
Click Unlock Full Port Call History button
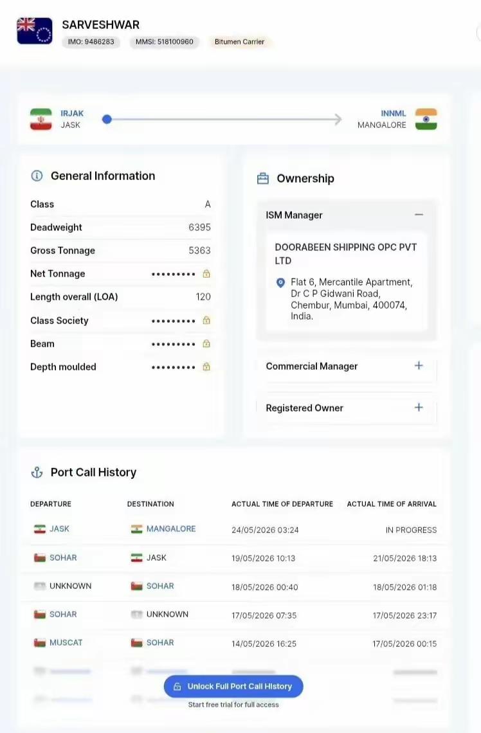point(233,686)
